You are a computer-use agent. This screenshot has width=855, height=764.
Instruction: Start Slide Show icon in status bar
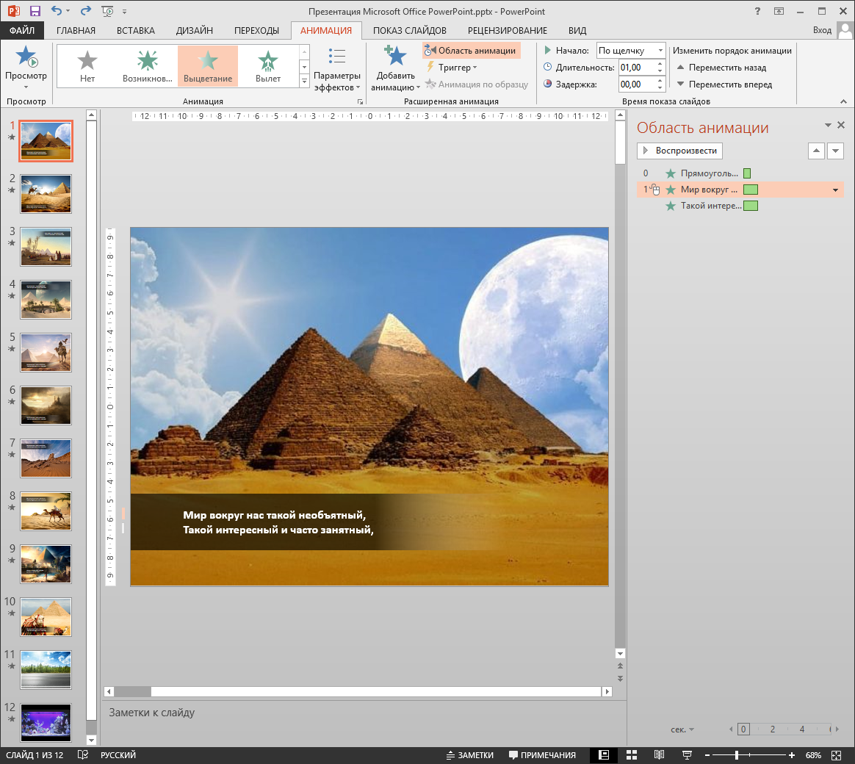coord(687,755)
